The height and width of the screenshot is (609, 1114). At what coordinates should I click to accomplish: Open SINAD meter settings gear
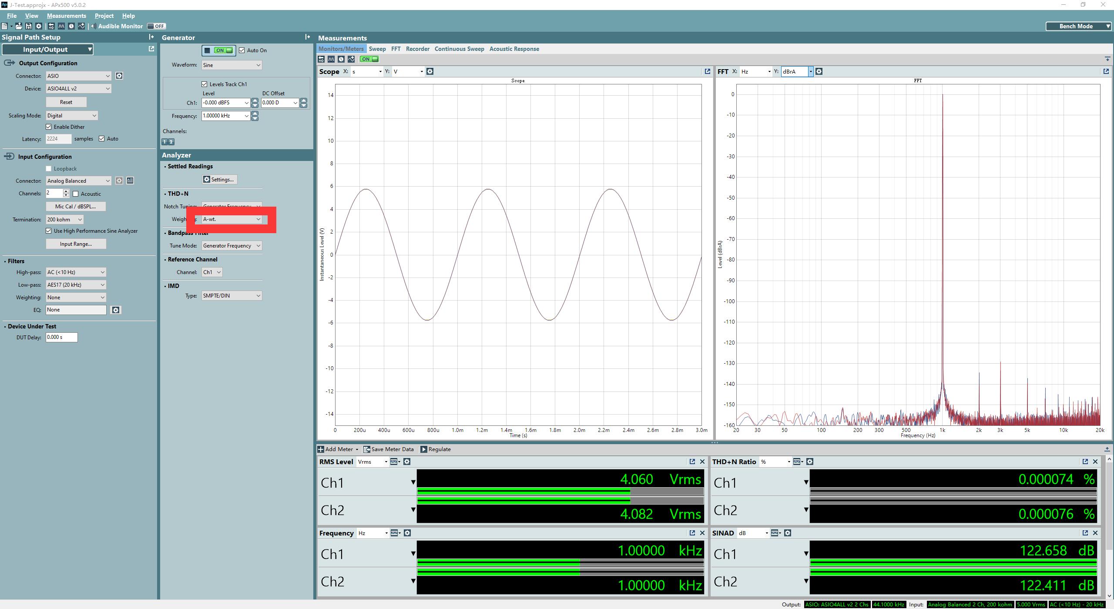click(x=788, y=533)
